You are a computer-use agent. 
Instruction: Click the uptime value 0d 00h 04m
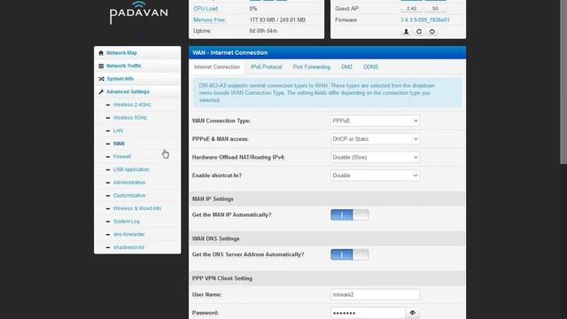click(263, 31)
